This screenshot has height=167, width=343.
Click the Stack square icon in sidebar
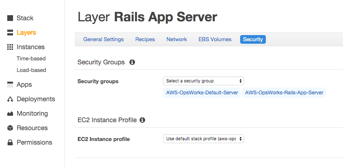click(x=10, y=18)
